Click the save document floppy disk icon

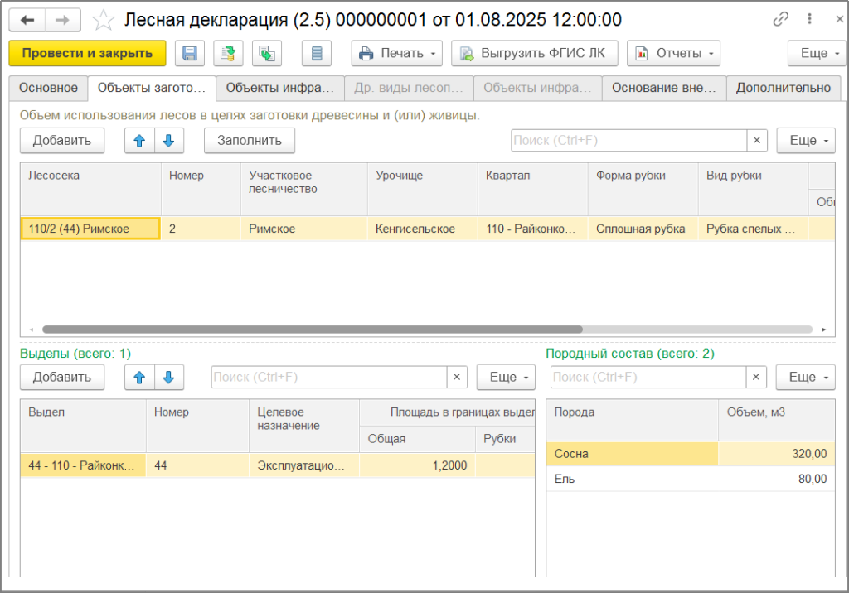190,53
